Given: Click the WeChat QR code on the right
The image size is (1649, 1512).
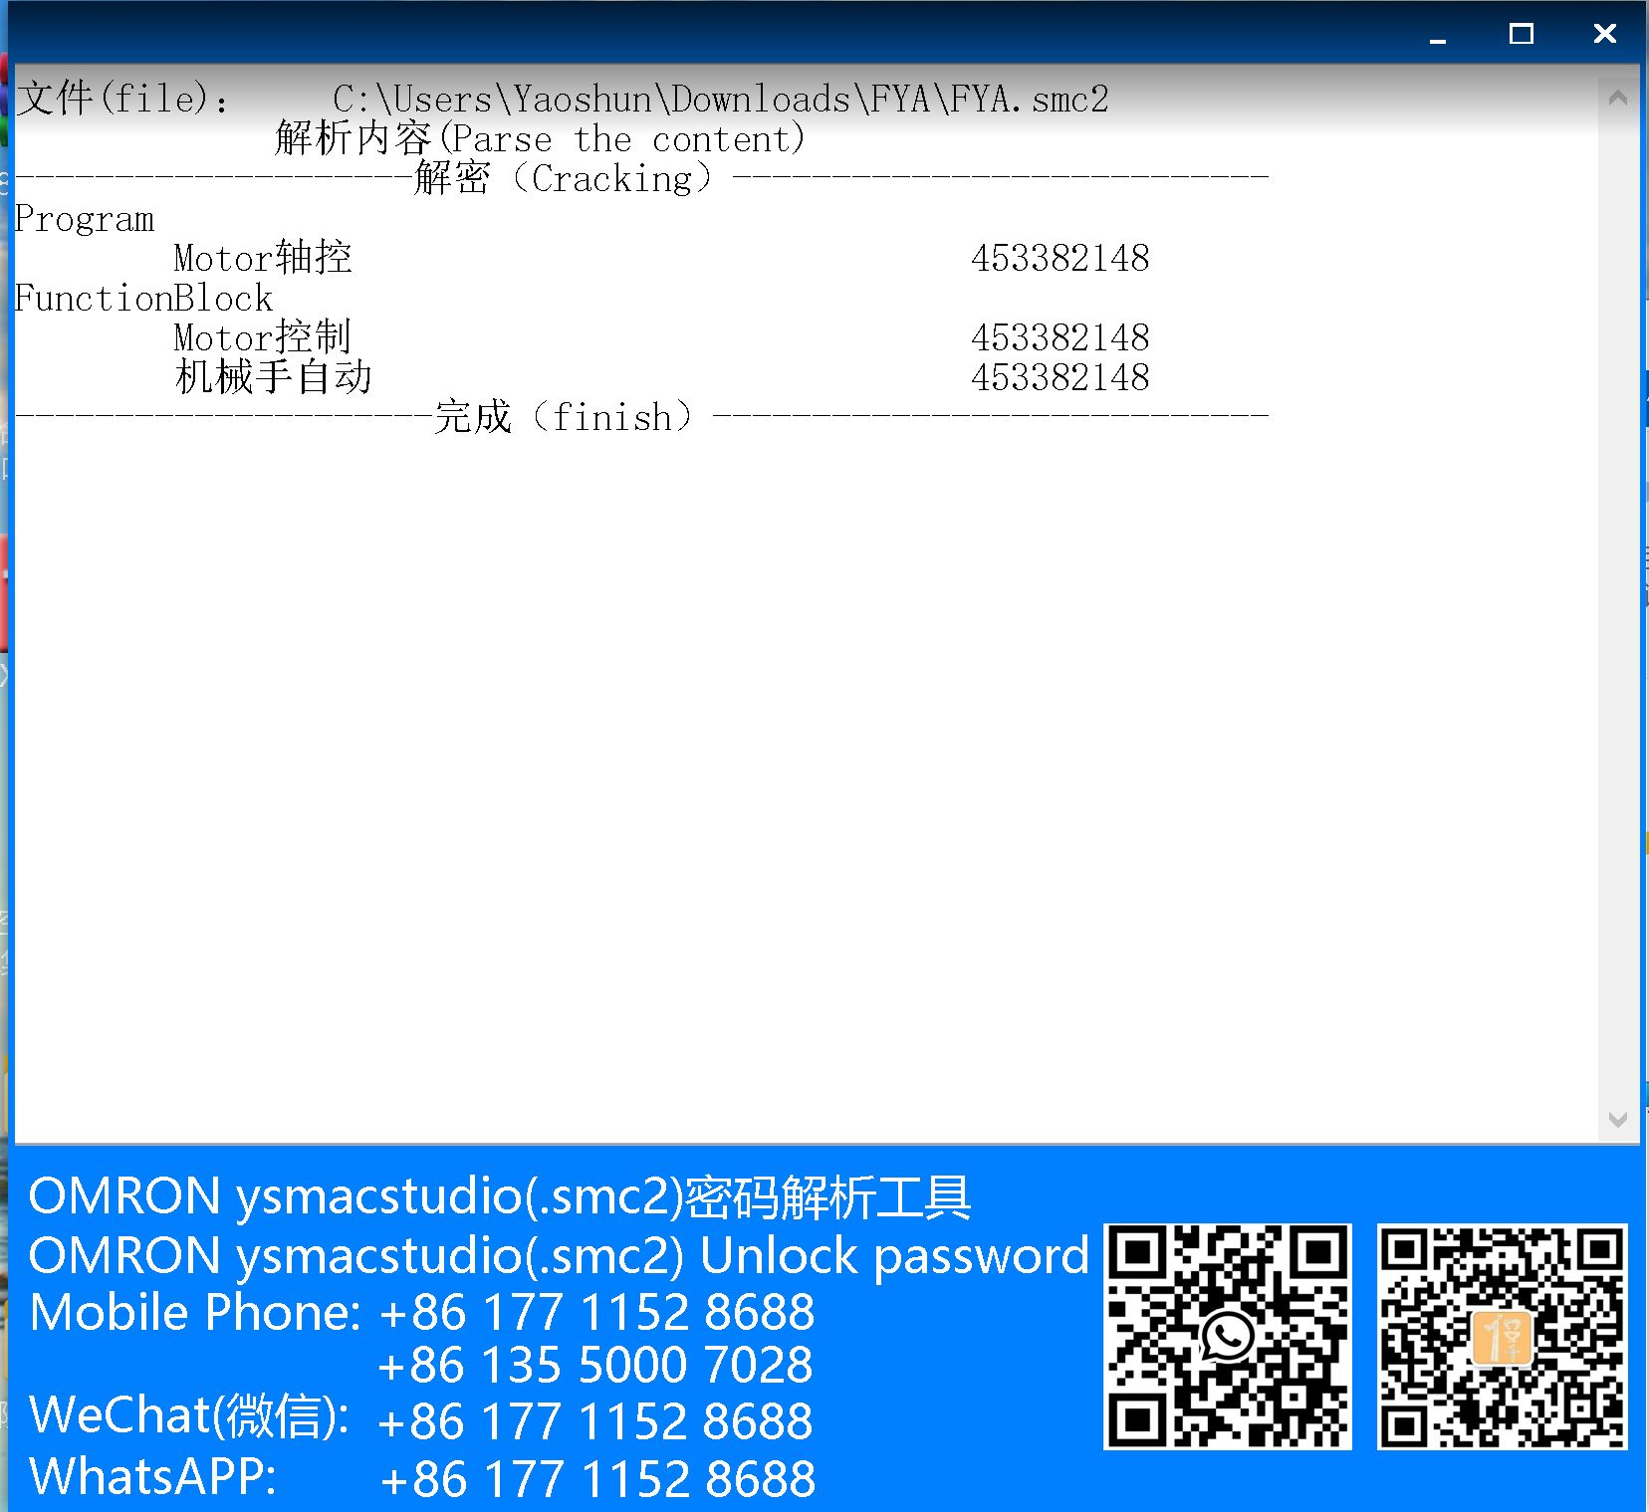Looking at the screenshot, I should coord(1502,1336).
